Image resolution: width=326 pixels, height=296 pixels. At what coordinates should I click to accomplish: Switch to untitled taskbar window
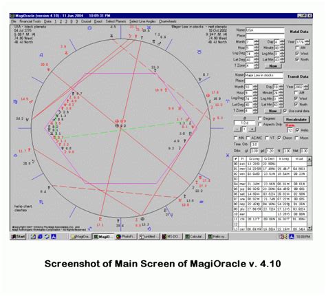[149, 236]
